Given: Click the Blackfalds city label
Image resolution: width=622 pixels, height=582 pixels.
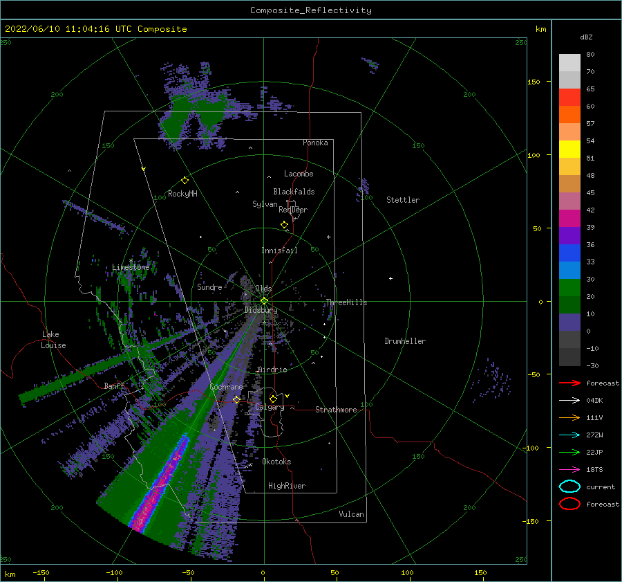Looking at the screenshot, I should click(294, 192).
